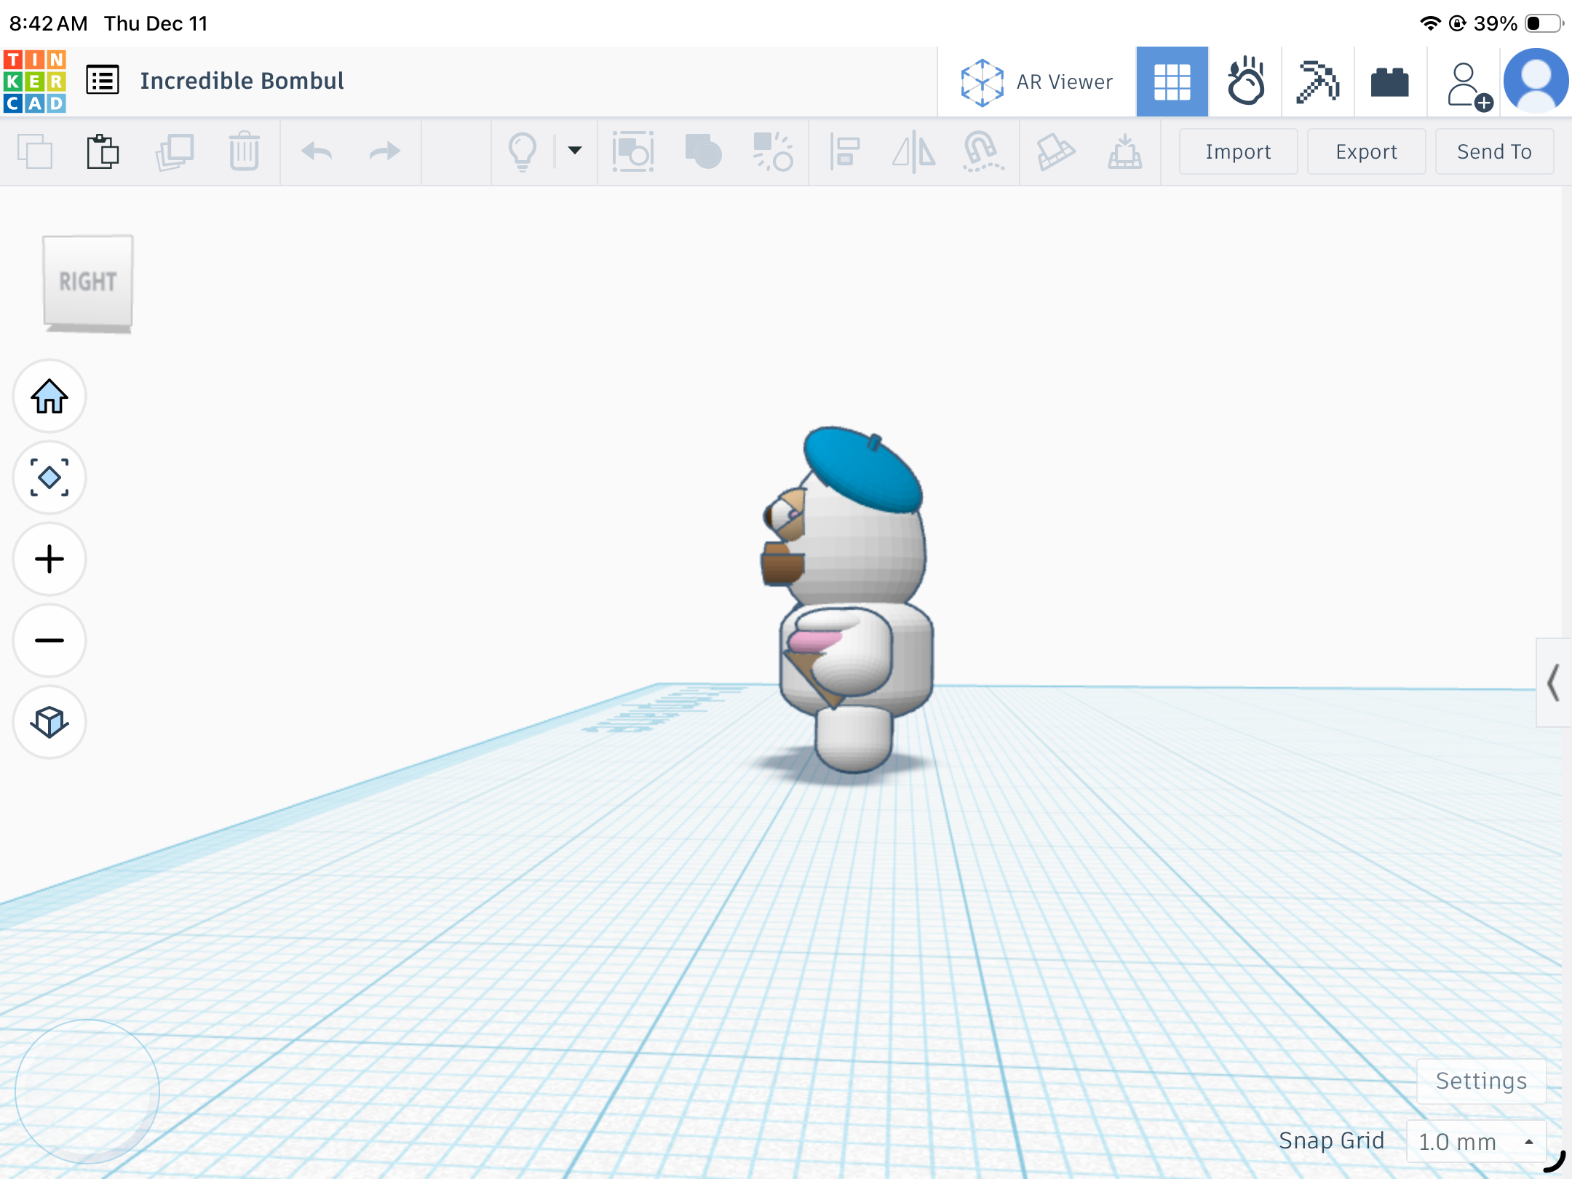Check the battery status indicator

pyautogui.click(x=1544, y=23)
